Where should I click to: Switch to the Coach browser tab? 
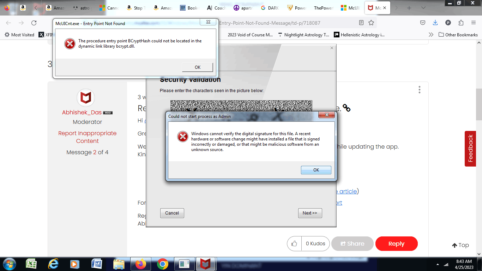[216, 8]
